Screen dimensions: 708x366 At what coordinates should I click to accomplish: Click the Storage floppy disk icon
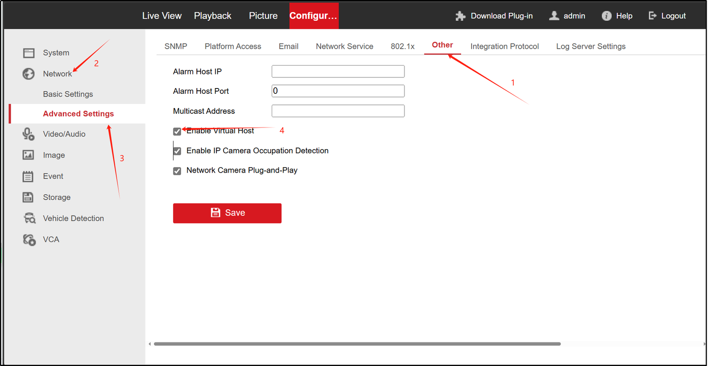coord(28,197)
